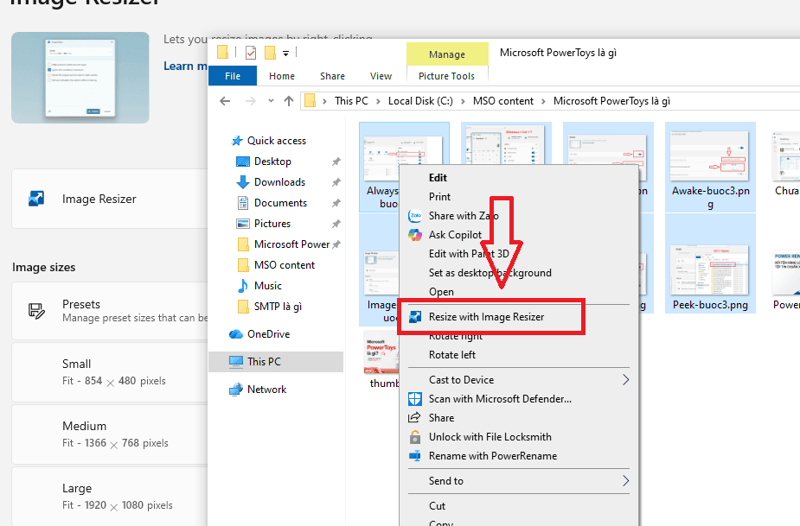Click the Properties checkmark icon in quick access toolbar
The height and width of the screenshot is (526, 800).
pyautogui.click(x=251, y=53)
